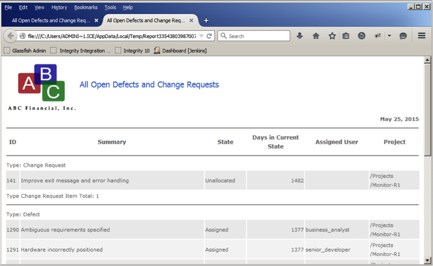
Task: Expand the dropdown arrow beside the toolbar send icon
Action: (389, 36)
